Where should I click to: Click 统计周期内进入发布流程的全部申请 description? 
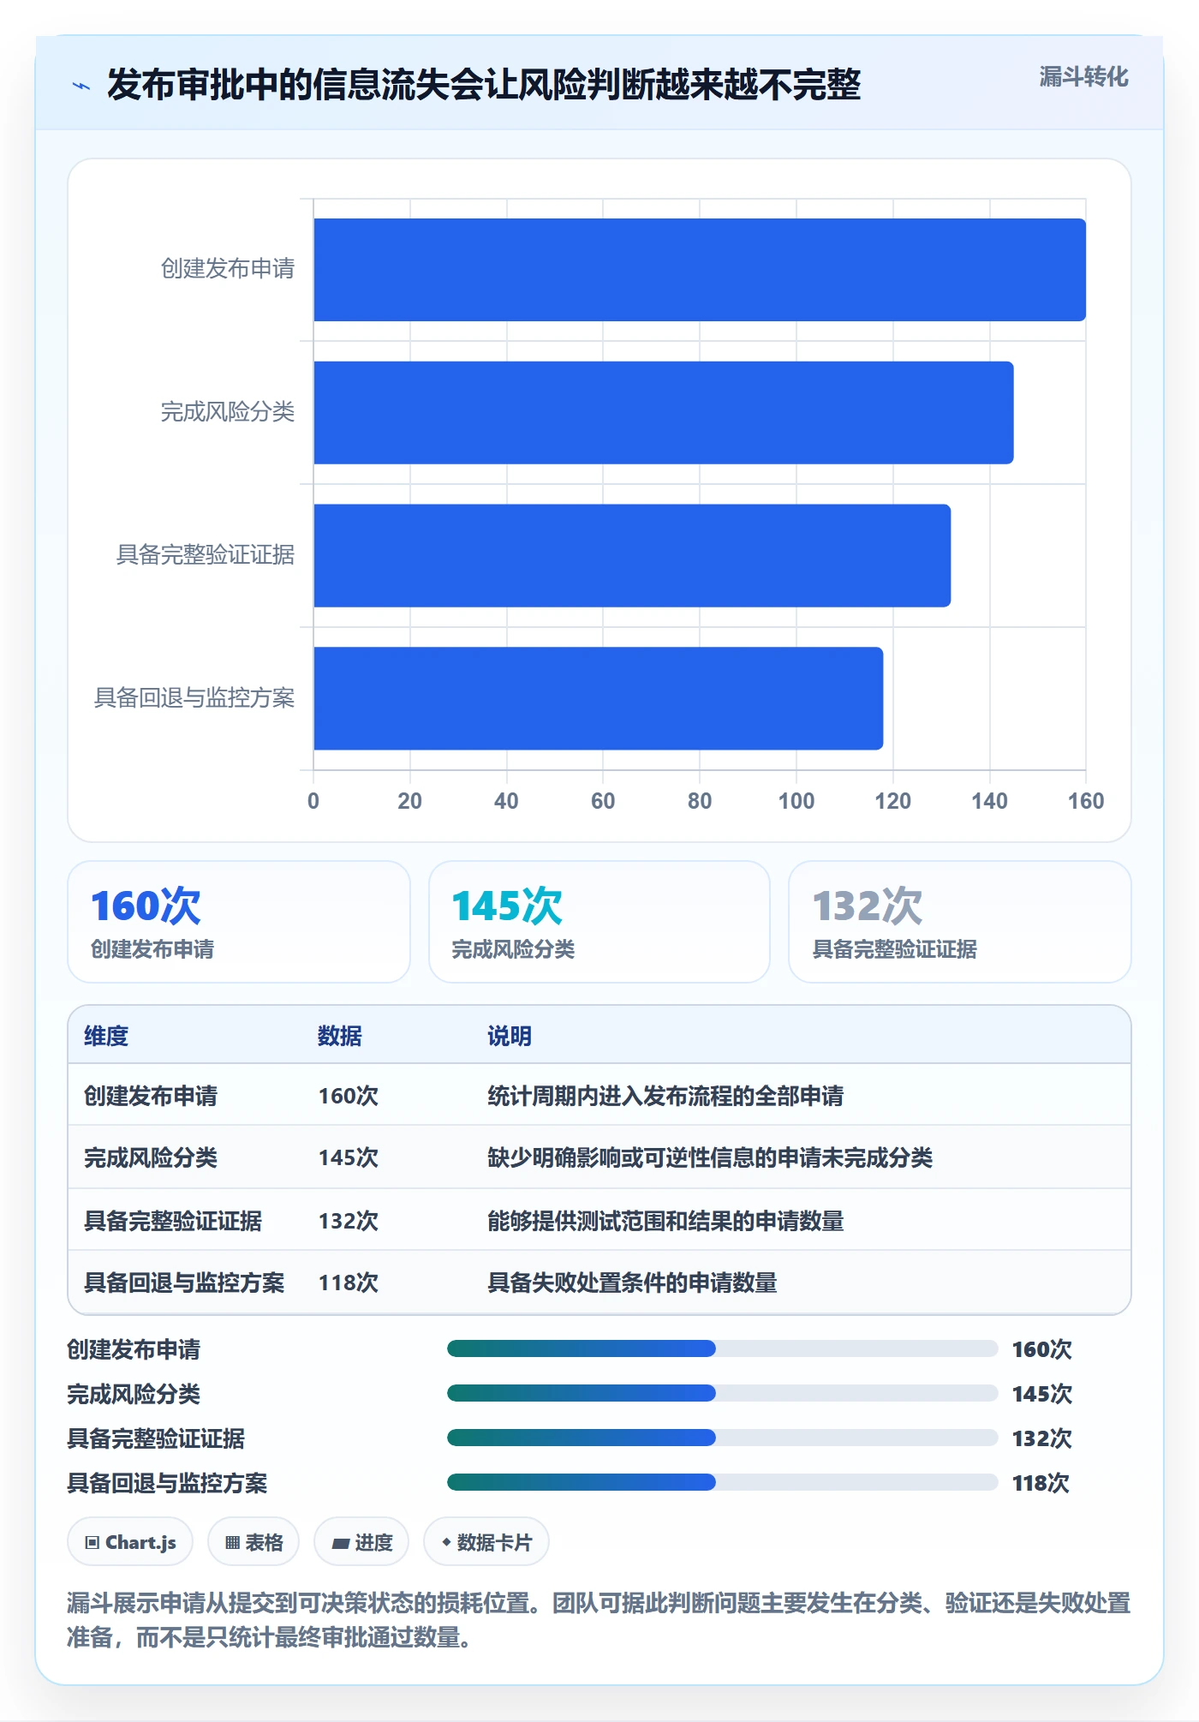(665, 1096)
